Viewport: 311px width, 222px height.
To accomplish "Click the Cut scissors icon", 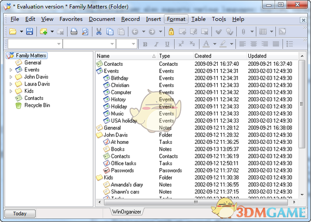I will pos(99,32).
